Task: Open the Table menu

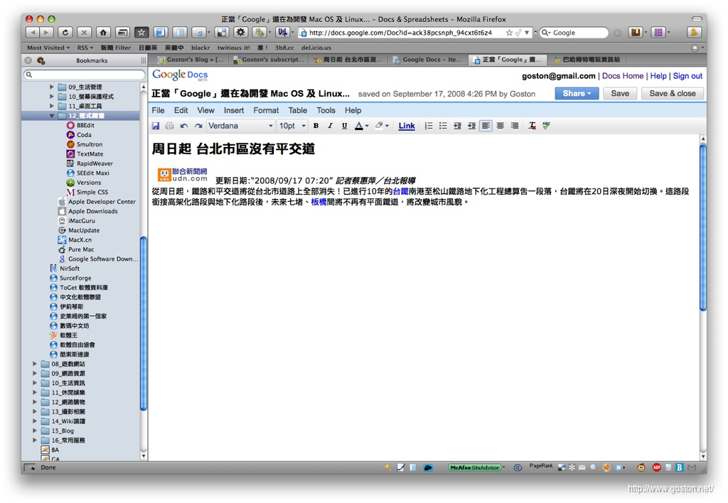Action: pos(297,110)
